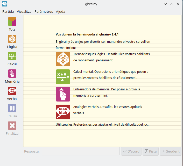The width and height of the screenshot is (183, 166).
Task: Close the gbrainy window
Action: tap(178, 4)
